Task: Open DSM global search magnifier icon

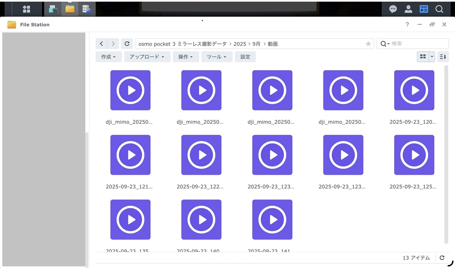Action: coord(439,8)
